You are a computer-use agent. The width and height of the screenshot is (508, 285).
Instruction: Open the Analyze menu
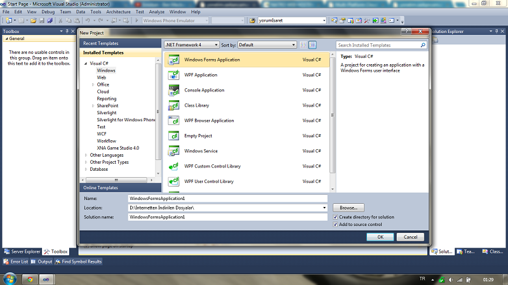(156, 11)
